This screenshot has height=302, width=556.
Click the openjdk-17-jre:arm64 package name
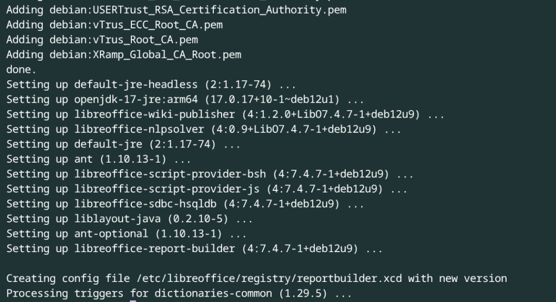click(x=136, y=99)
